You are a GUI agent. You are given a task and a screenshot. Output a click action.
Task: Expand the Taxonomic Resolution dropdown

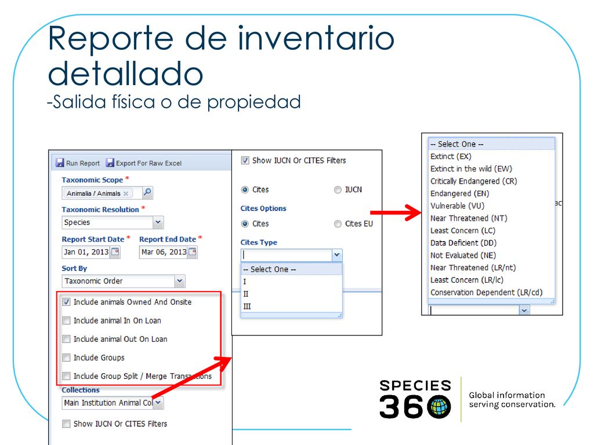click(x=158, y=222)
